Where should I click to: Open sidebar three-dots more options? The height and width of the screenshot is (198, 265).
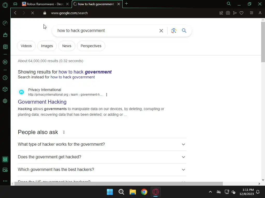tap(5, 181)
